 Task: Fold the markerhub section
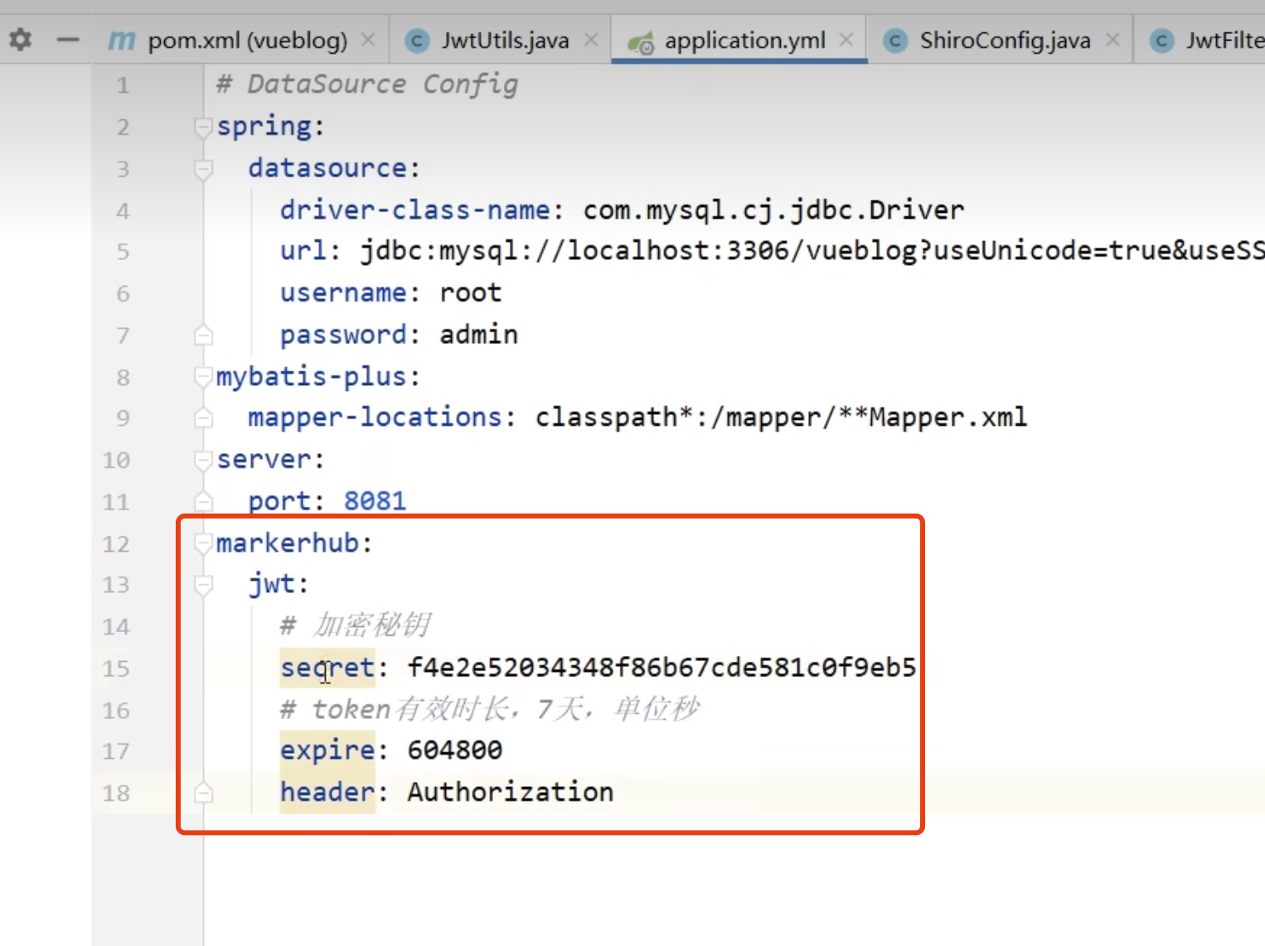pyautogui.click(x=203, y=543)
